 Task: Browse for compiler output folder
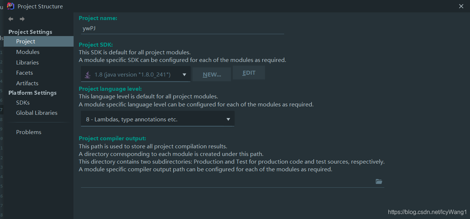[x=379, y=181]
